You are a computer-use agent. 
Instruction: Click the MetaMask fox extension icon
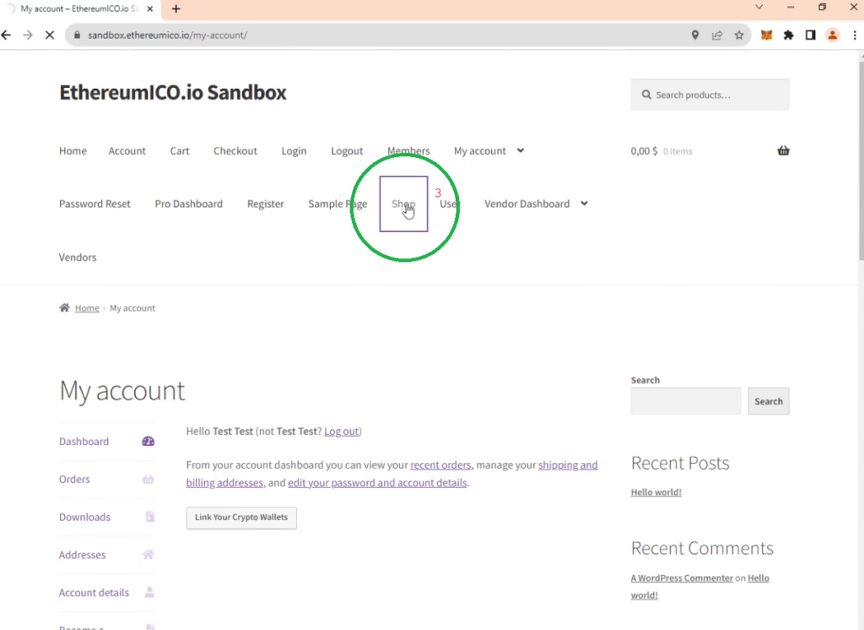[767, 35]
